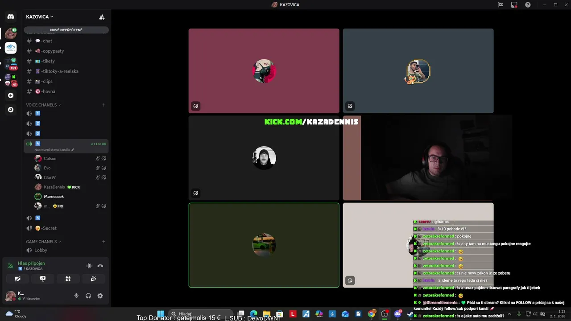Join voice channel 1
571x321 pixels.
(66, 114)
